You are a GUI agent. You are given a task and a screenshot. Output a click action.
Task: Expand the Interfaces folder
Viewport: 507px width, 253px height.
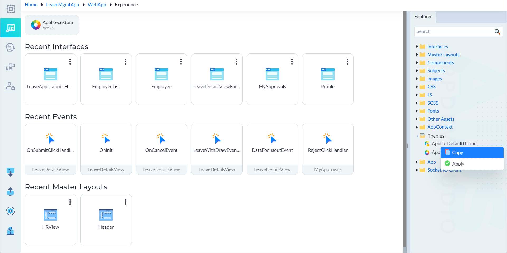point(417,47)
